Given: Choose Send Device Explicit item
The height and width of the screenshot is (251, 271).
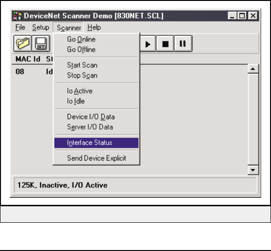Looking at the screenshot, I should [x=96, y=158].
